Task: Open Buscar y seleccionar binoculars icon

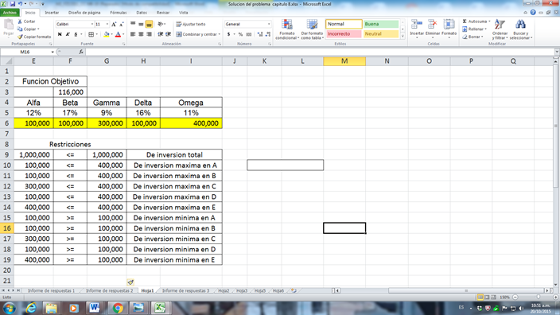Action: [520, 25]
